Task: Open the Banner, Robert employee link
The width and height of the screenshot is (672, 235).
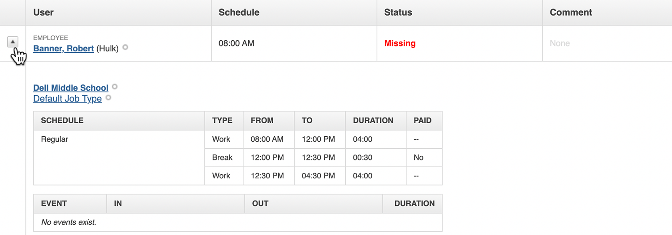Action: pyautogui.click(x=64, y=49)
